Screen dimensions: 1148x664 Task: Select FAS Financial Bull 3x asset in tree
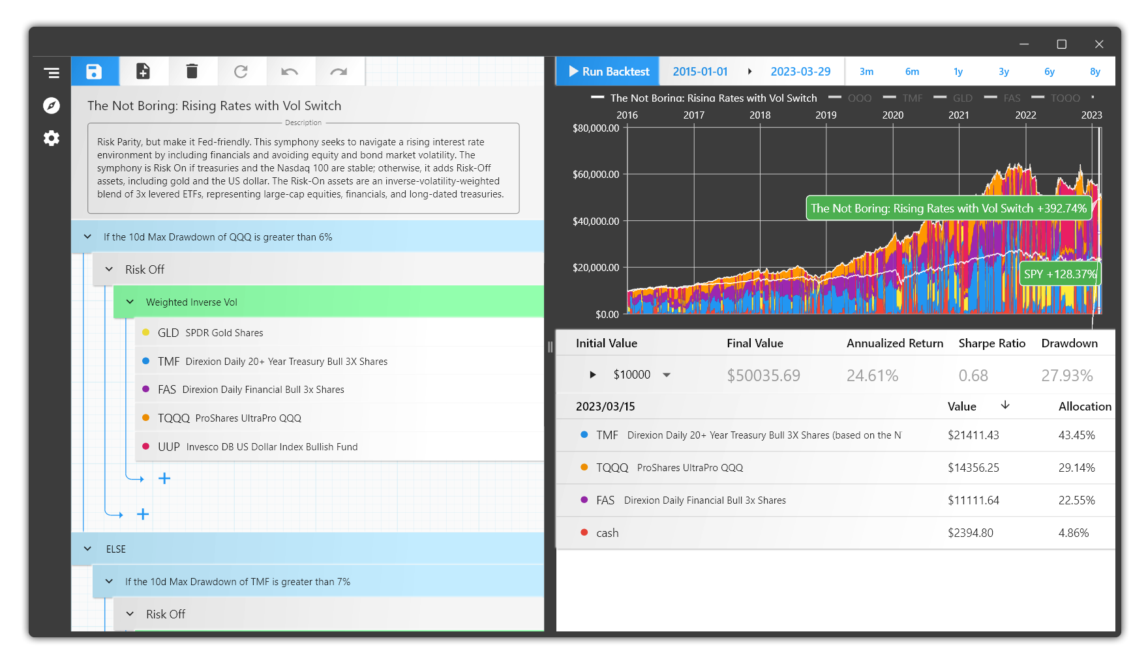pos(339,389)
